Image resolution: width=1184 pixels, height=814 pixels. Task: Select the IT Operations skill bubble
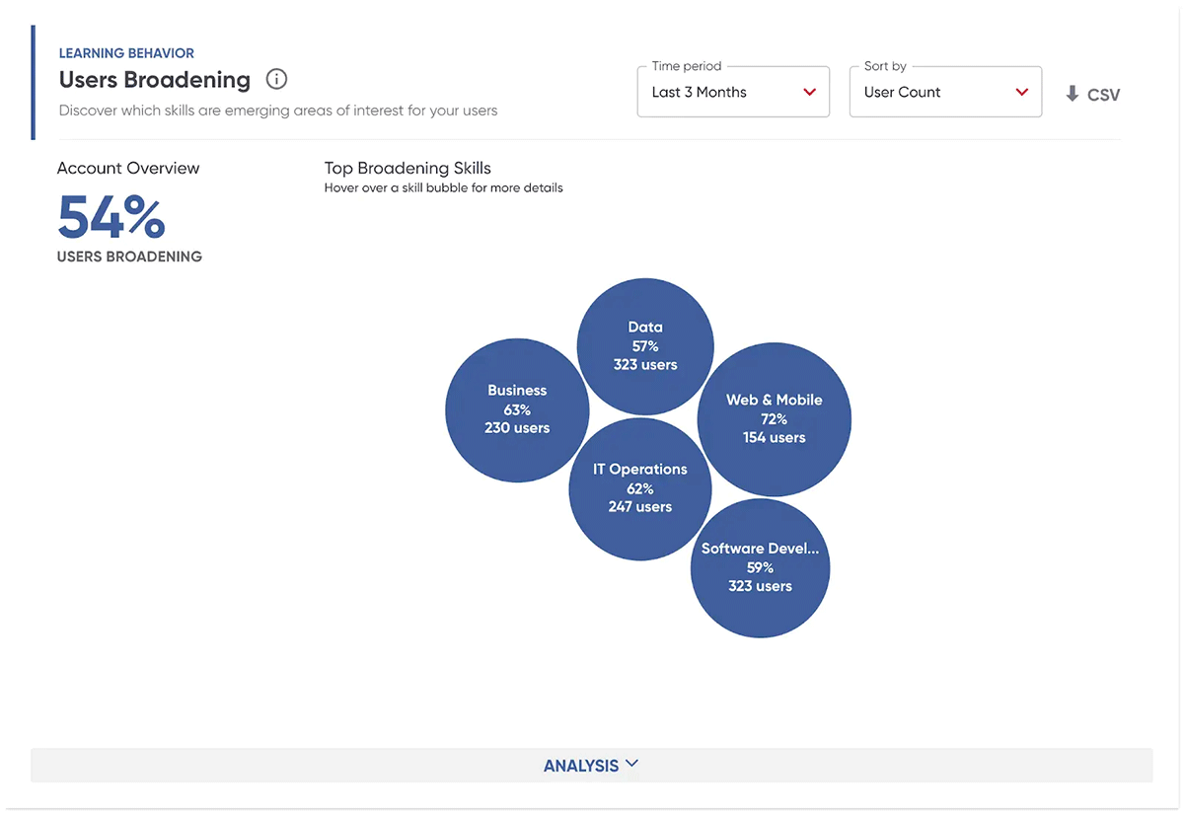[640, 488]
